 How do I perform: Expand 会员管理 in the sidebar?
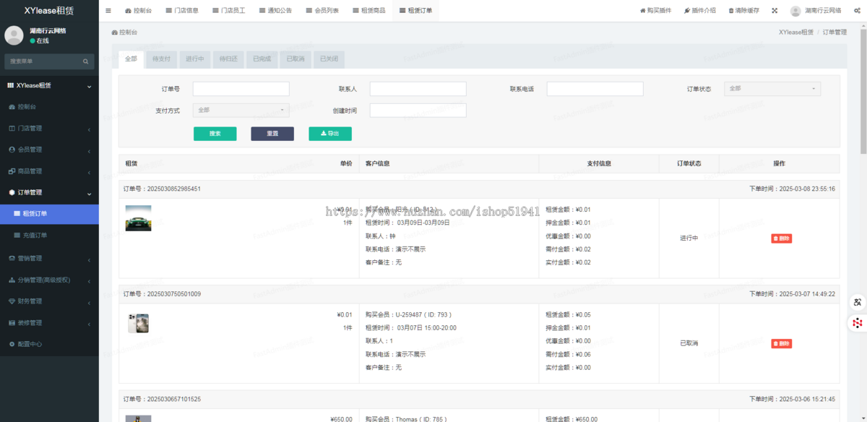point(49,150)
